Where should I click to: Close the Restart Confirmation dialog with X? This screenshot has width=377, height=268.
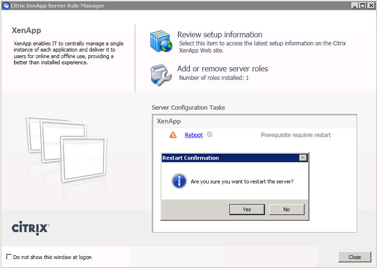[303, 158]
